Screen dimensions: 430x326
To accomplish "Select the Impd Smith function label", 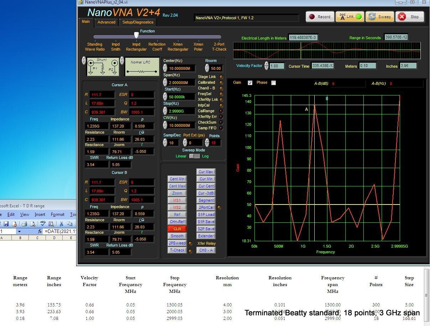I will click(116, 47).
